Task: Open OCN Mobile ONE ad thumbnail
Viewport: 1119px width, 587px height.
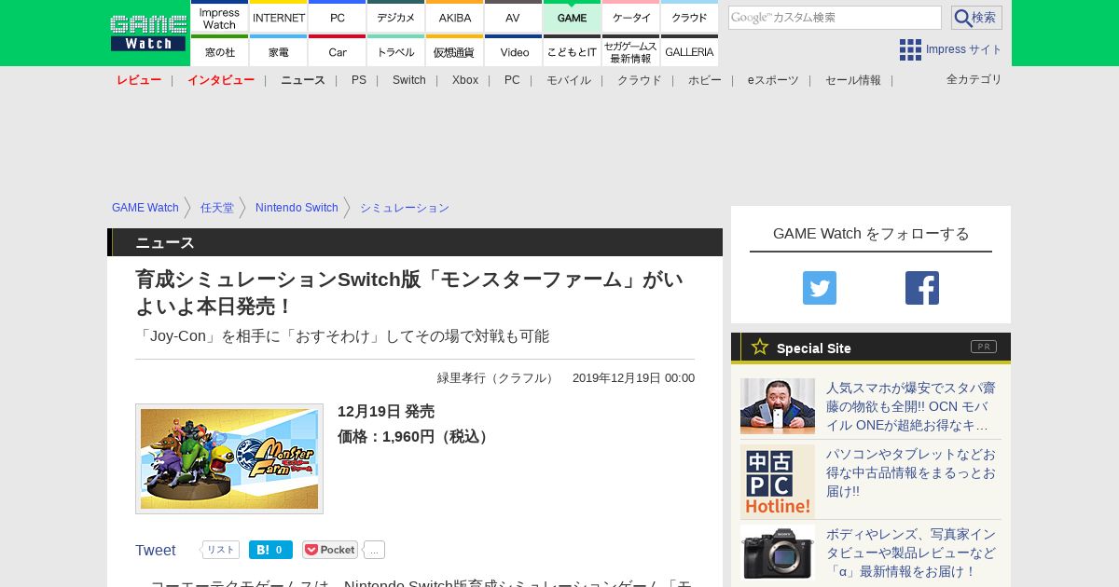Action: coord(778,406)
